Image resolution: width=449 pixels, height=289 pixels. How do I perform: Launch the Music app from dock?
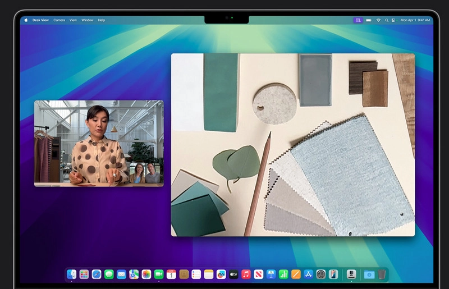(246, 274)
